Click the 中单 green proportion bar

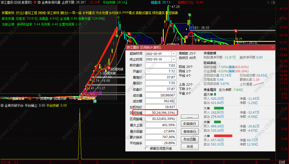(217, 122)
